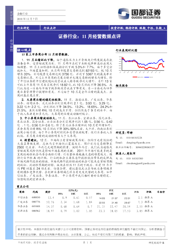The image size is (176, 249).
Task: Click stock code 000562
Action: 36,211
